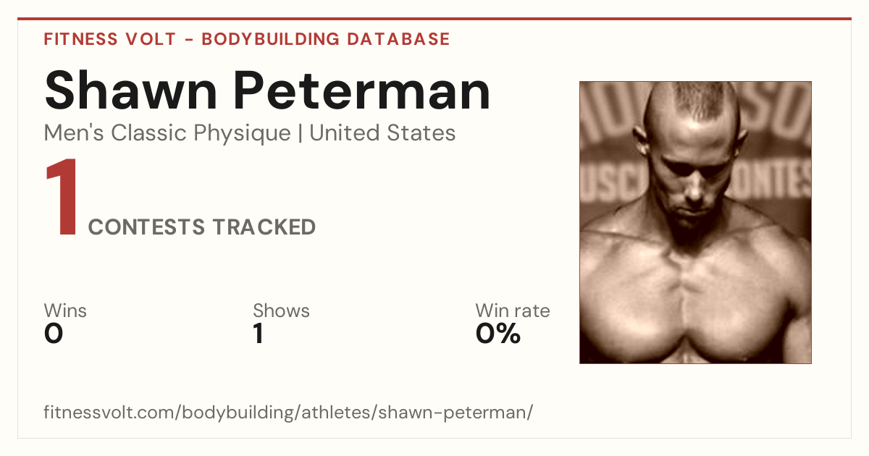
Task: Click the Wins value 0
Action: point(54,334)
